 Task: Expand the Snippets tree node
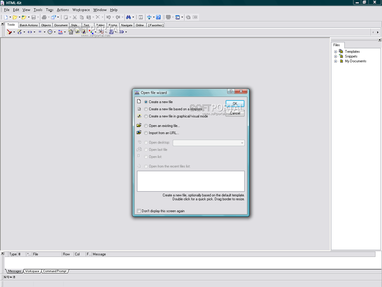coord(335,56)
